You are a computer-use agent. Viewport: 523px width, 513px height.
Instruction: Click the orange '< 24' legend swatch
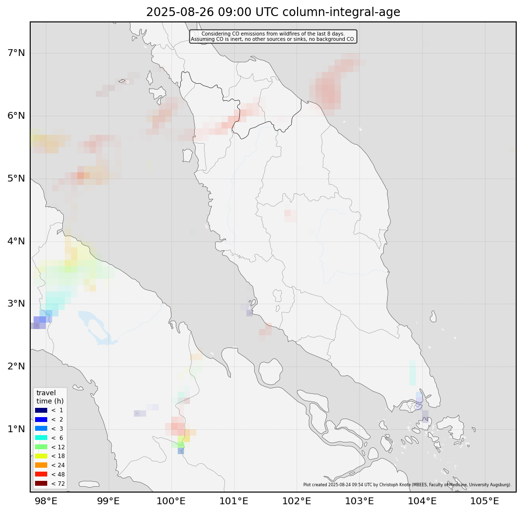click(41, 465)
